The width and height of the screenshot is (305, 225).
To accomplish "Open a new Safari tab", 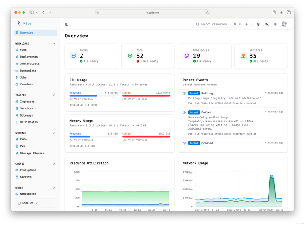I will click(281, 12).
